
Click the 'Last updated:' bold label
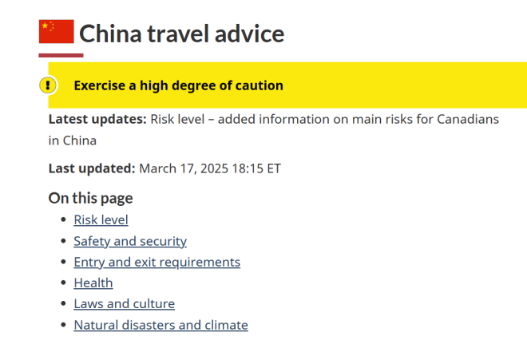coord(92,168)
